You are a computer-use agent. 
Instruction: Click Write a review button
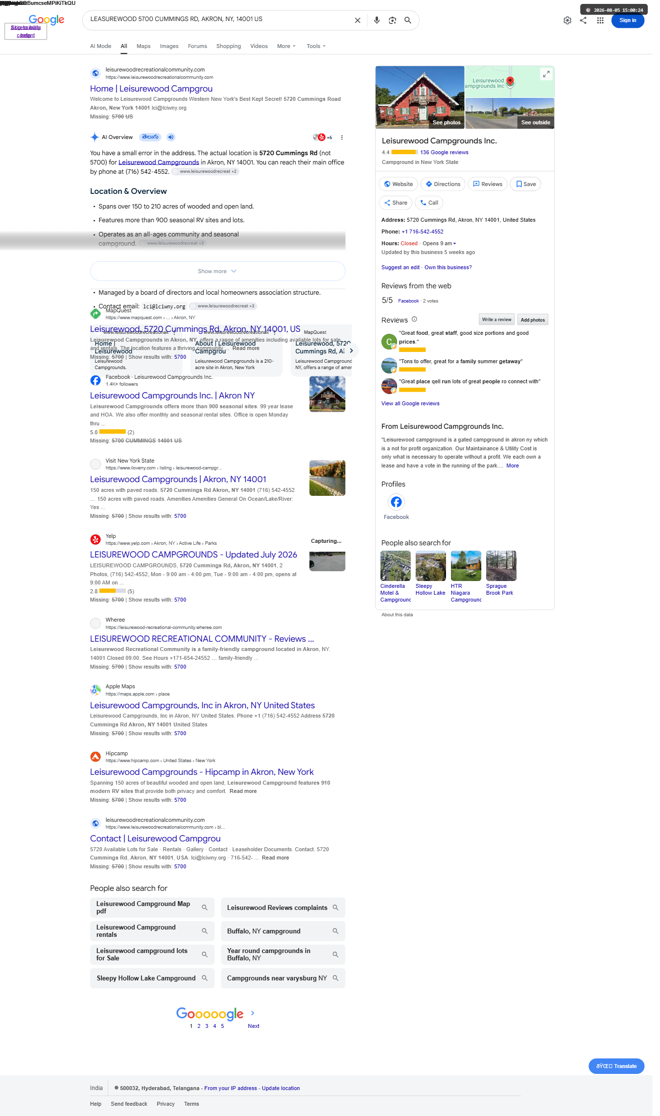(x=496, y=320)
